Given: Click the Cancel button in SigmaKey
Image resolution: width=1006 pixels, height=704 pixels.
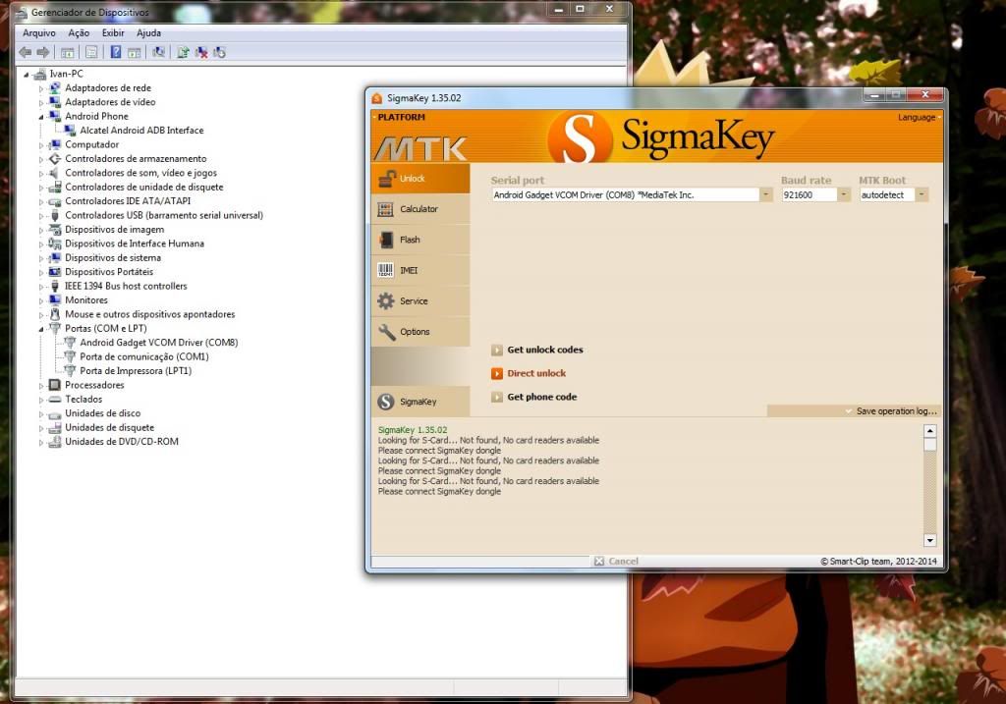Looking at the screenshot, I should (x=616, y=561).
